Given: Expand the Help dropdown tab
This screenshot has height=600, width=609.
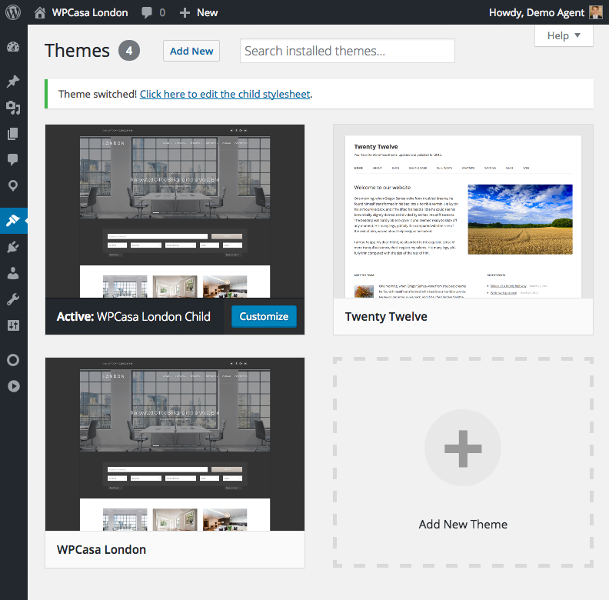Looking at the screenshot, I should click(x=564, y=35).
